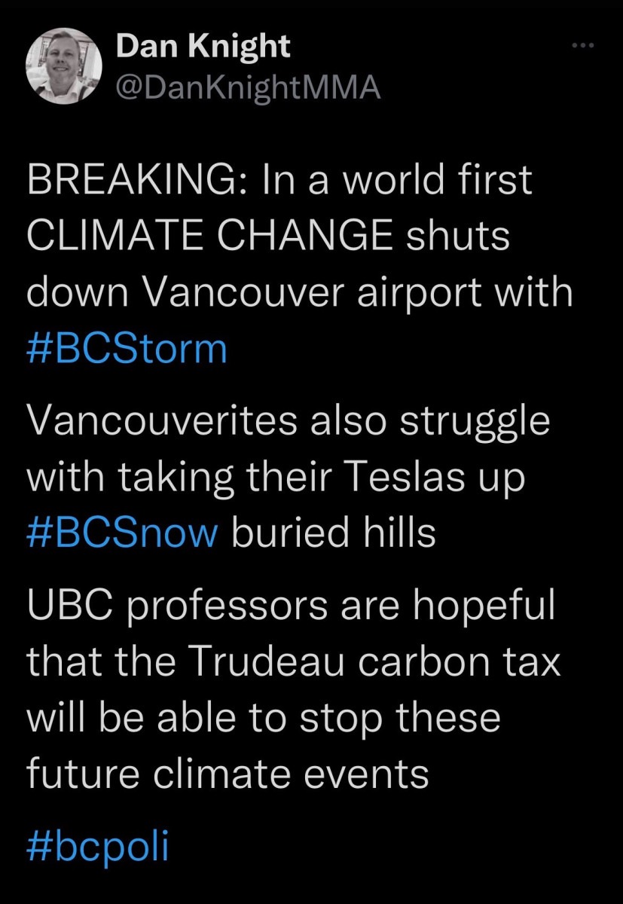The width and height of the screenshot is (623, 904).
Task: Click the 'down Vancouver airport with' line
Action: (x=300, y=293)
